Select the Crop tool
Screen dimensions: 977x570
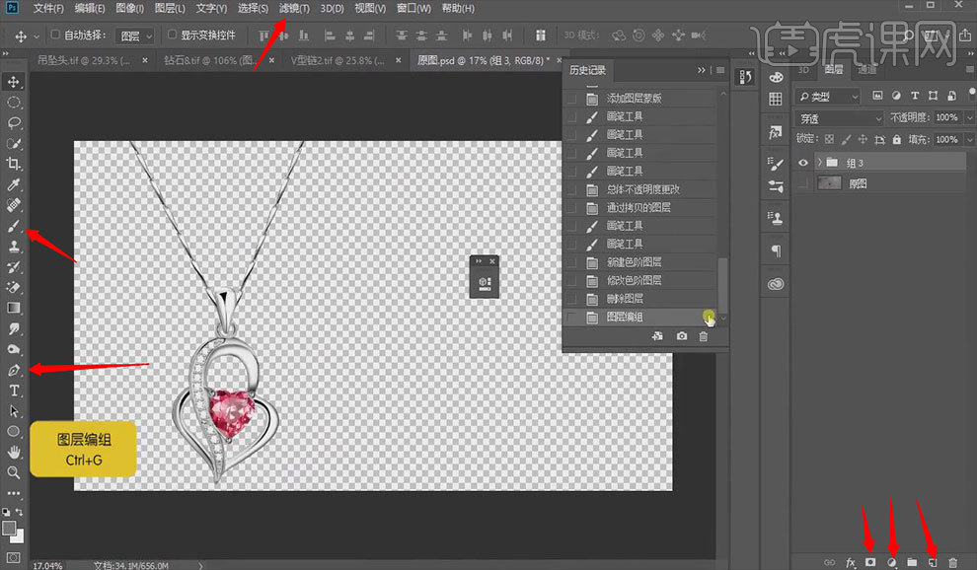tap(13, 164)
